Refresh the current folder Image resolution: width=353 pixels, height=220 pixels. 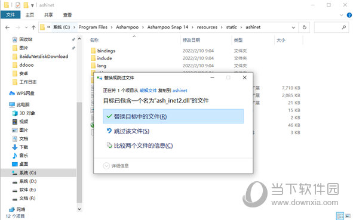pyautogui.click(x=305, y=27)
